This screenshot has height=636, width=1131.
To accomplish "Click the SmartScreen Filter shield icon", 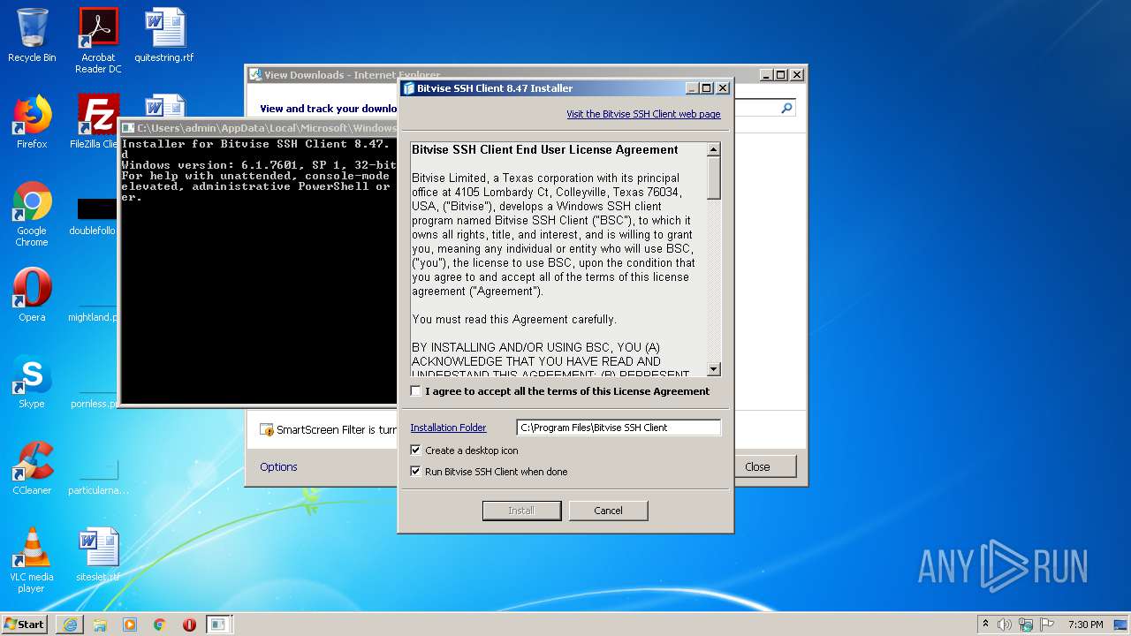I will pyautogui.click(x=267, y=430).
